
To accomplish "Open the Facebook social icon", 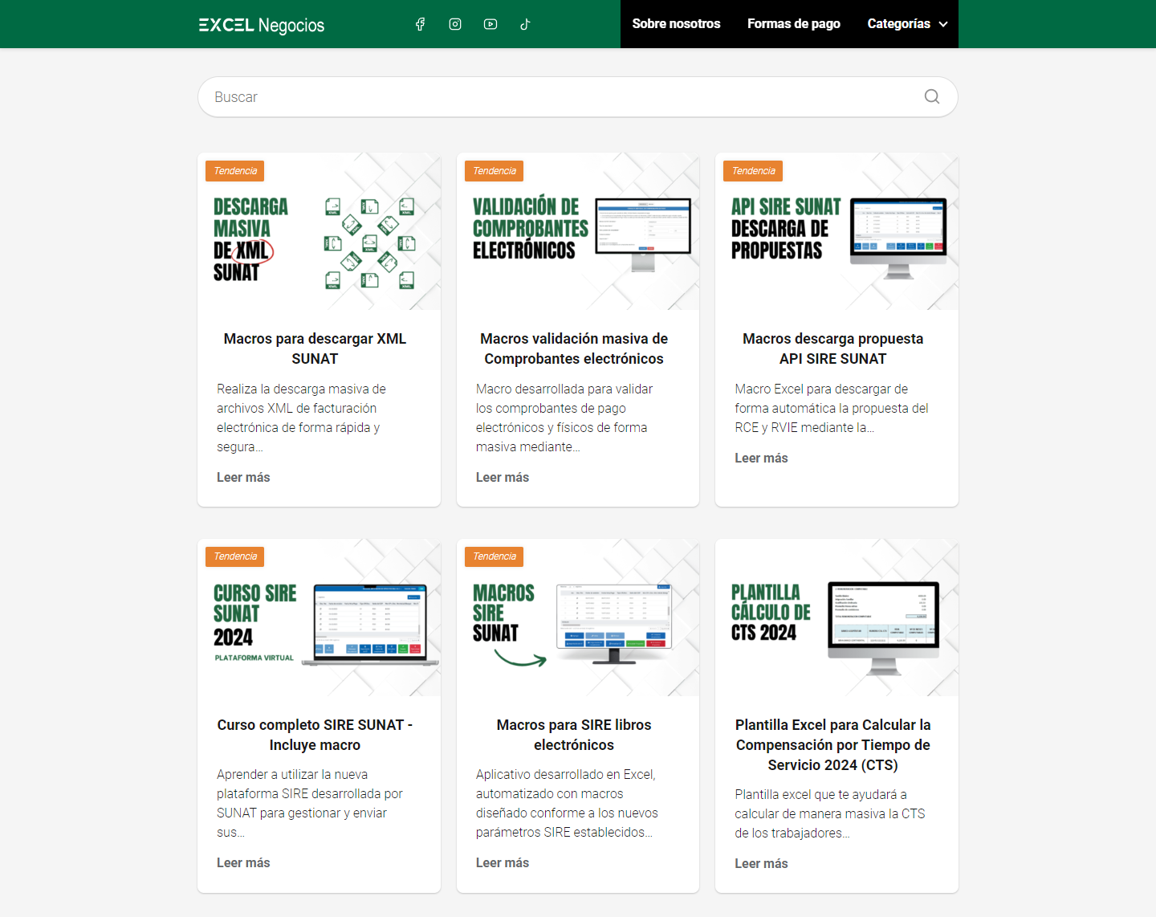I will click(420, 24).
